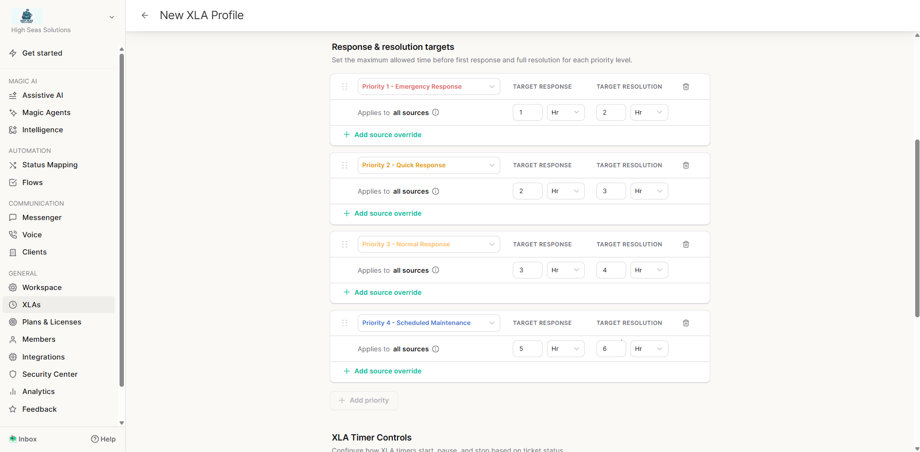Open Status Mapping

coord(59,165)
